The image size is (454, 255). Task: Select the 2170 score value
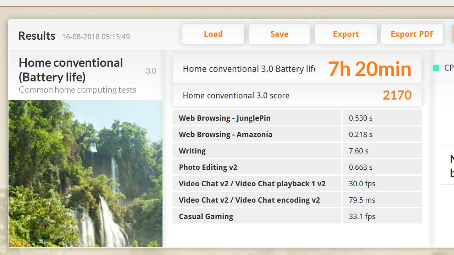coord(397,95)
